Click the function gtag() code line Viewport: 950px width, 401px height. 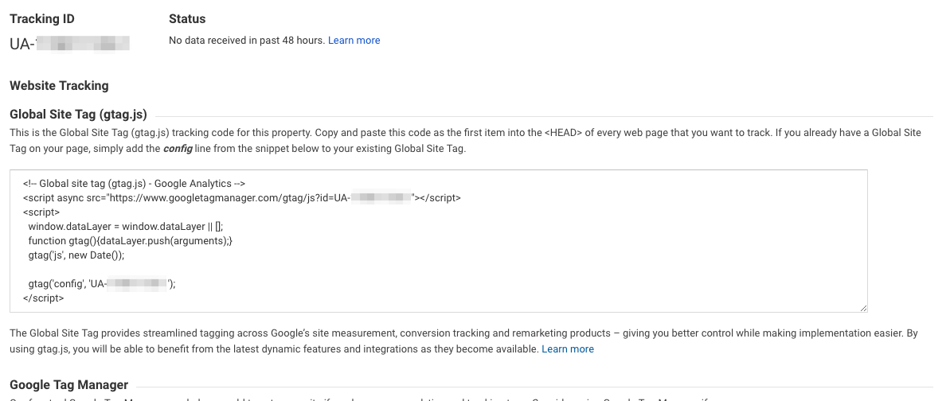click(130, 241)
